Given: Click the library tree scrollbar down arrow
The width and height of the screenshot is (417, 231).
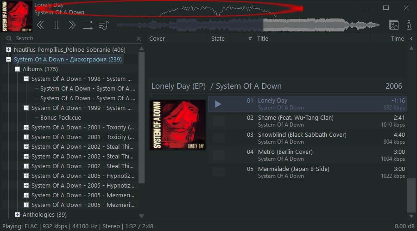Looking at the screenshot, I should click(x=141, y=216).
